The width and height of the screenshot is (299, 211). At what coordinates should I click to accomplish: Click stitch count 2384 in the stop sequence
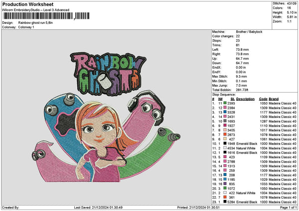coord(231,108)
